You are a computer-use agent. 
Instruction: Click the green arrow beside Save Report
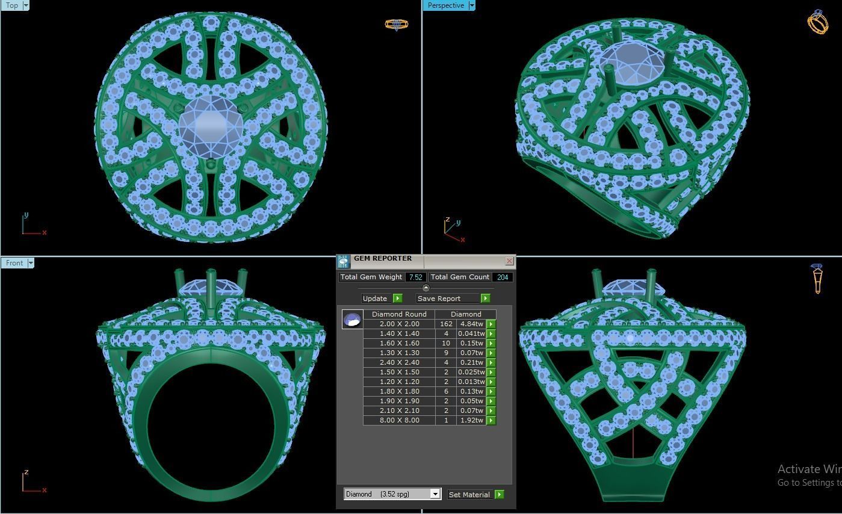point(485,298)
